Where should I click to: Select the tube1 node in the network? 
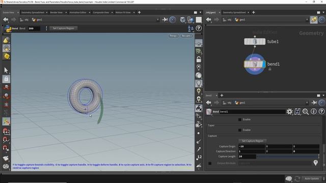255,42
